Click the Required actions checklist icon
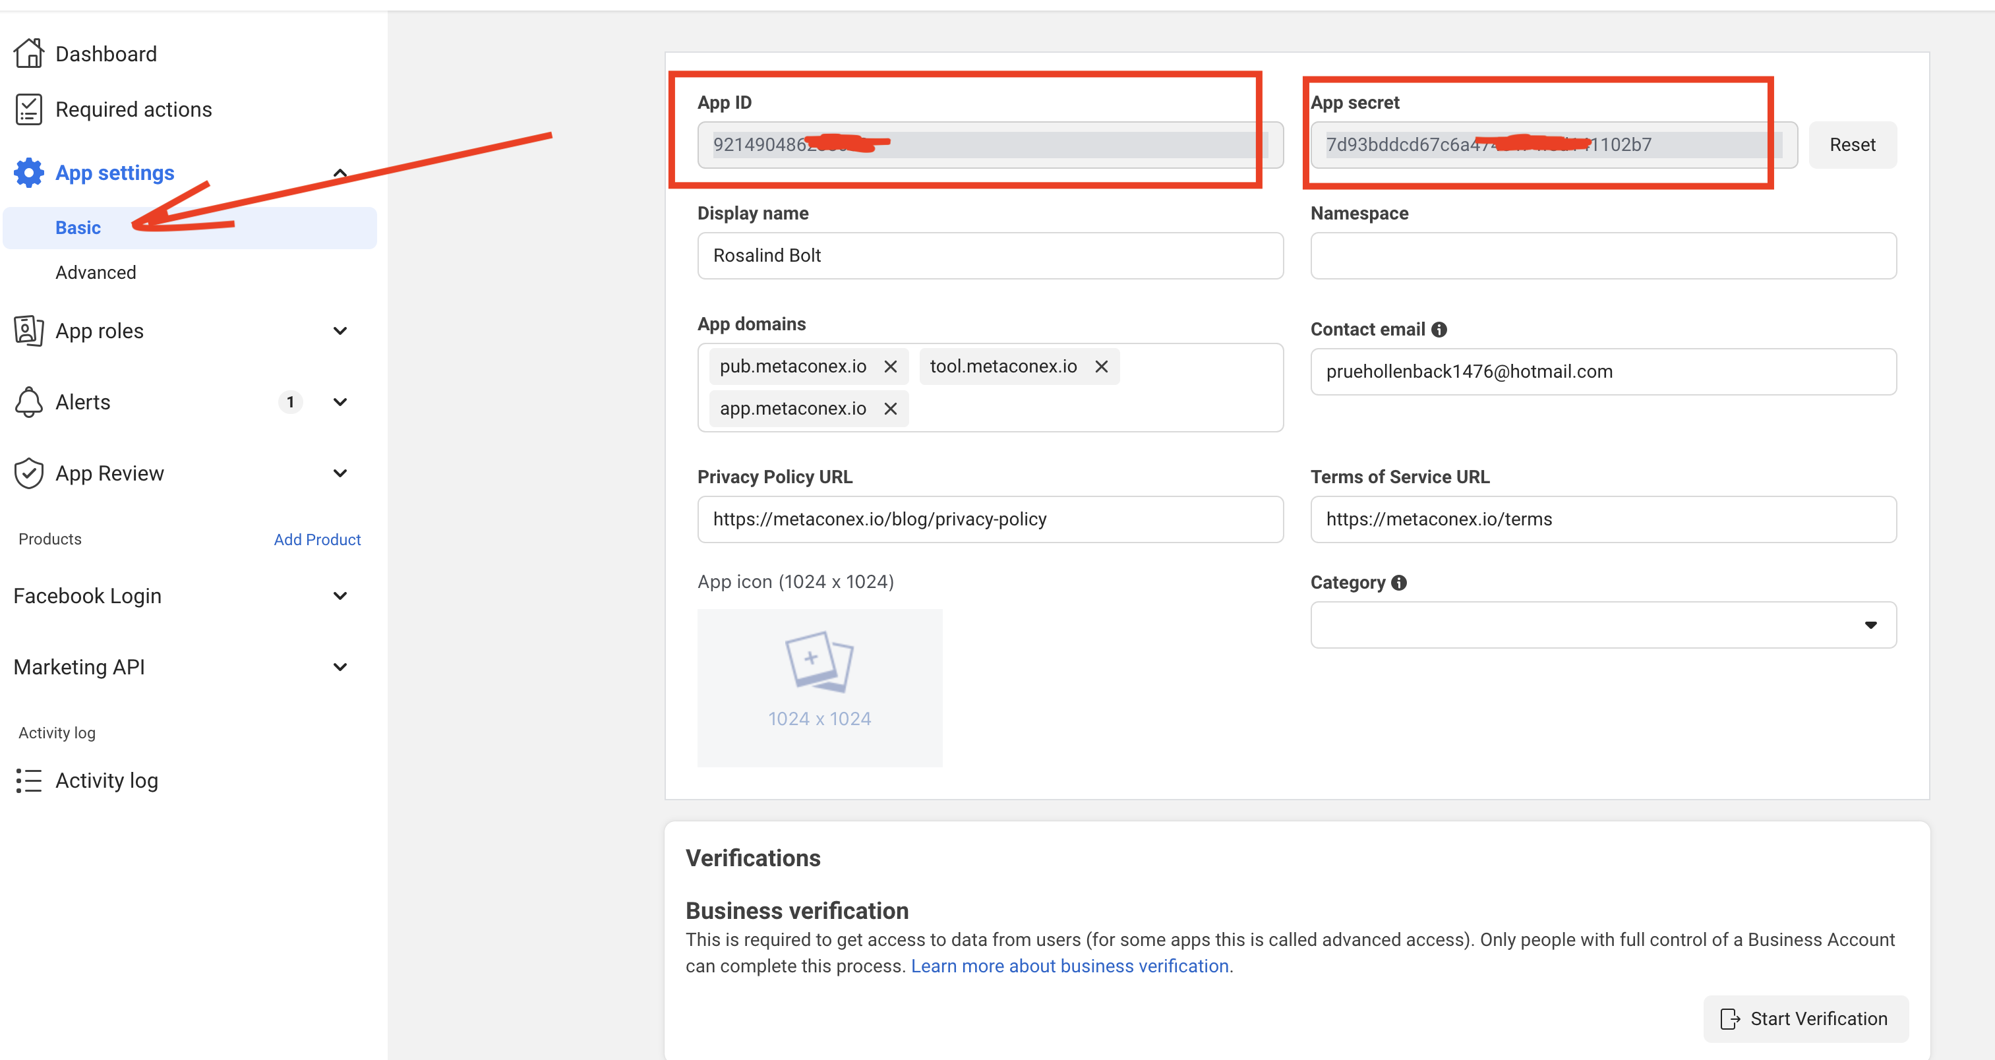This screenshot has width=1995, height=1060. [x=28, y=109]
